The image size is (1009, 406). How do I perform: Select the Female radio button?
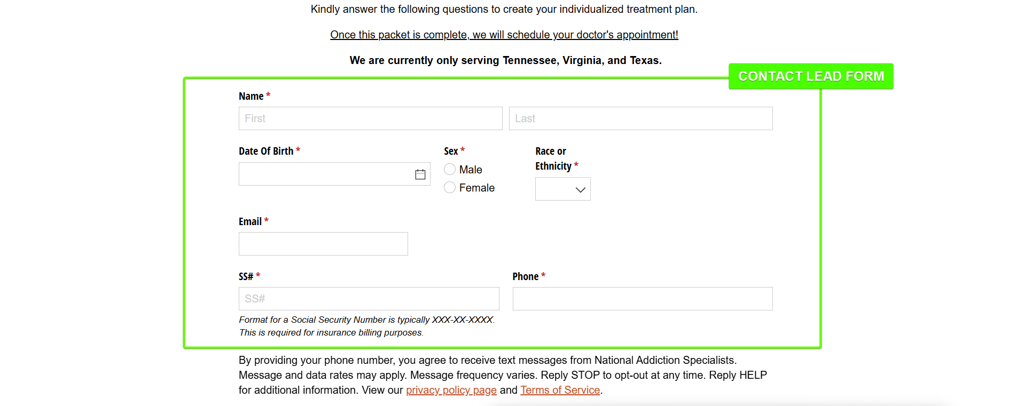(449, 187)
